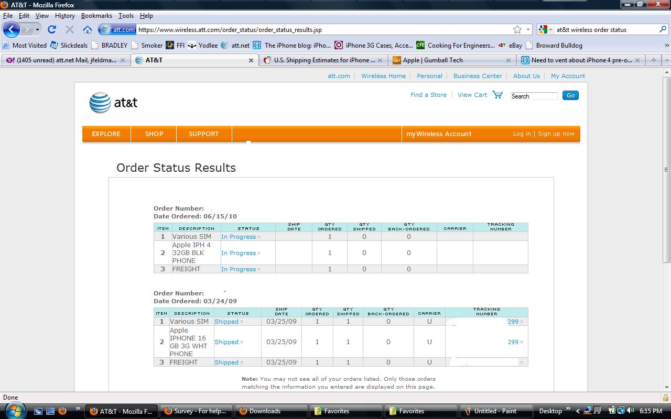Open The iPhone blog bookmark

[292, 46]
